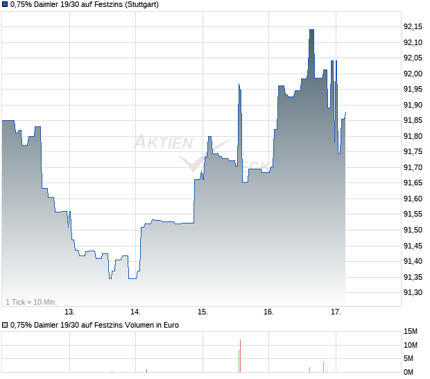Click the '13.' date label
Image resolution: width=430 pixels, height=379 pixels.
(69, 312)
